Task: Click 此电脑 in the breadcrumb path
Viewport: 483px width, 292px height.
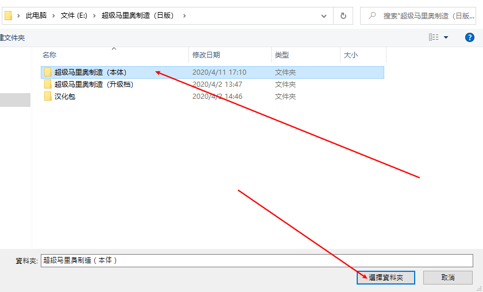Action: coord(36,16)
